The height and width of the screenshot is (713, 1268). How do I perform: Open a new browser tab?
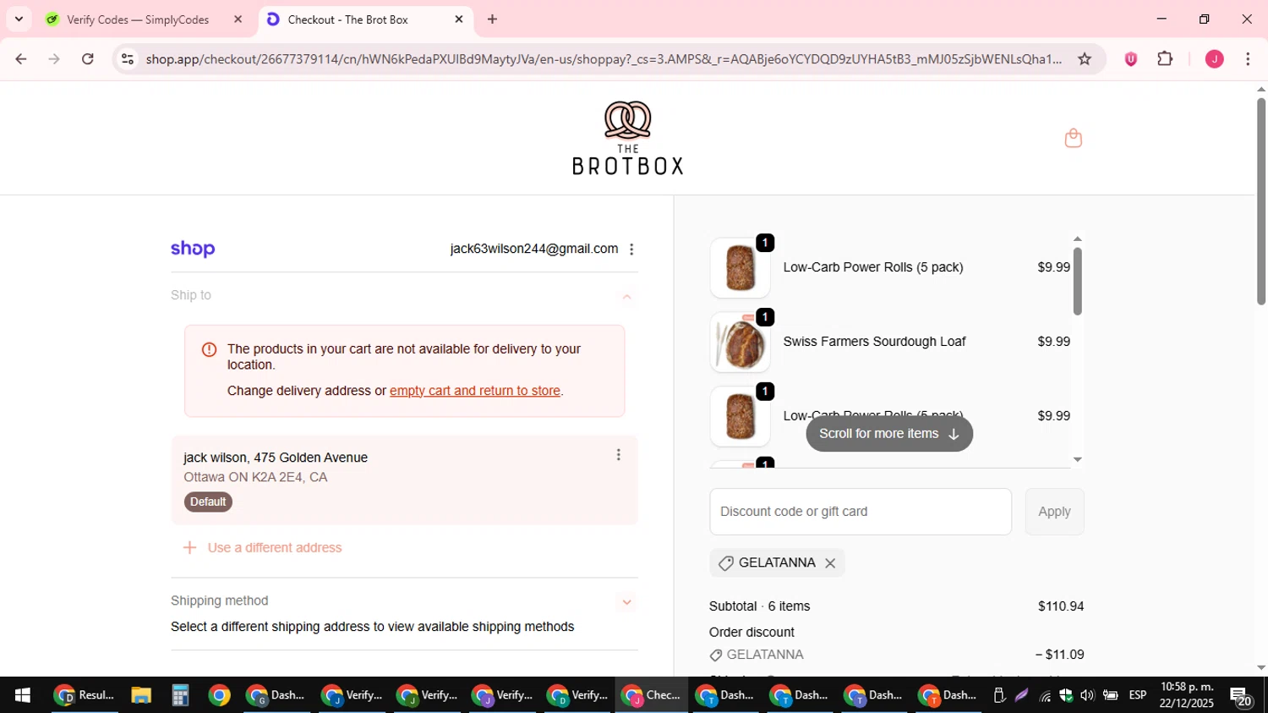point(493,19)
